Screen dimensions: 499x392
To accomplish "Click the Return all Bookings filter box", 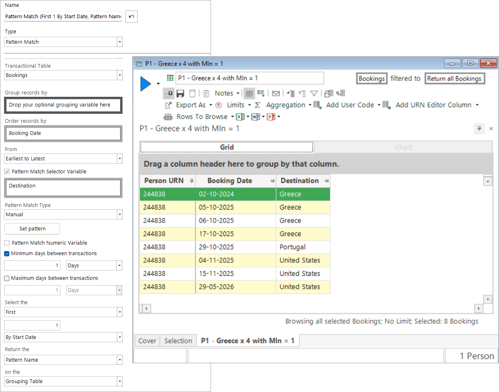I will [455, 79].
